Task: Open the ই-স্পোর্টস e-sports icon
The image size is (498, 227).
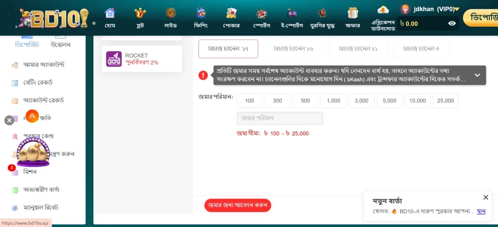Action: click(x=292, y=13)
